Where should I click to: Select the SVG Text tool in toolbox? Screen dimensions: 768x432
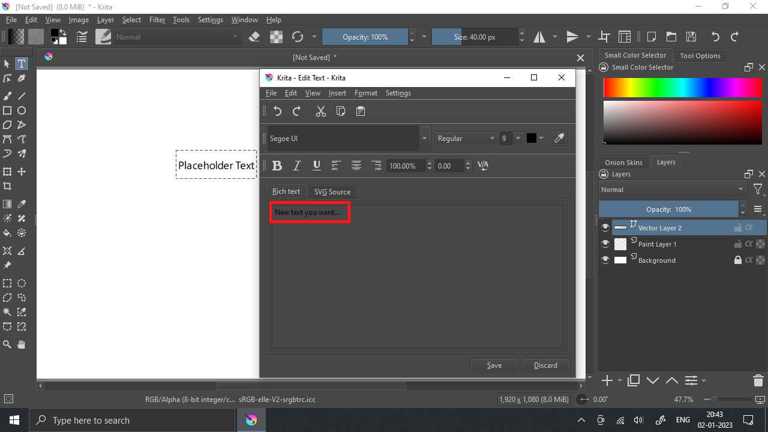[x=22, y=64]
